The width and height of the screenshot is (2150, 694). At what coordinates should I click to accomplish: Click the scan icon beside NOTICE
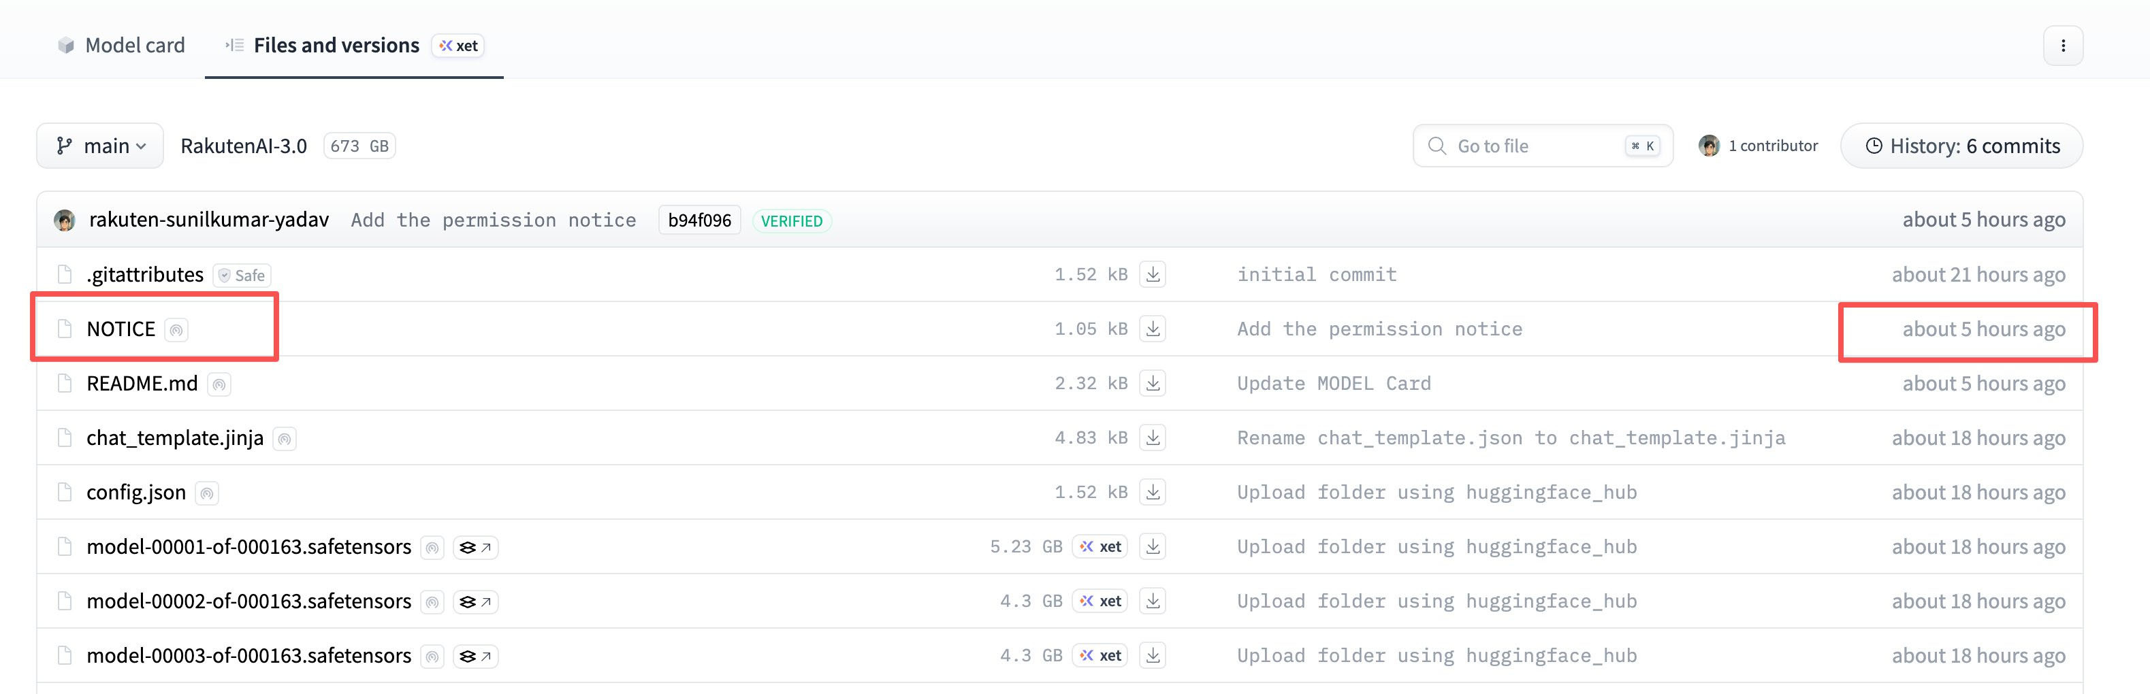[176, 330]
